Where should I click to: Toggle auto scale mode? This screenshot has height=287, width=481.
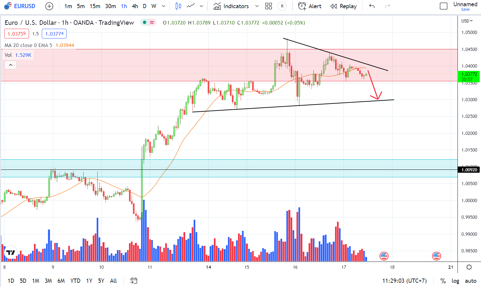pyautogui.click(x=471, y=281)
